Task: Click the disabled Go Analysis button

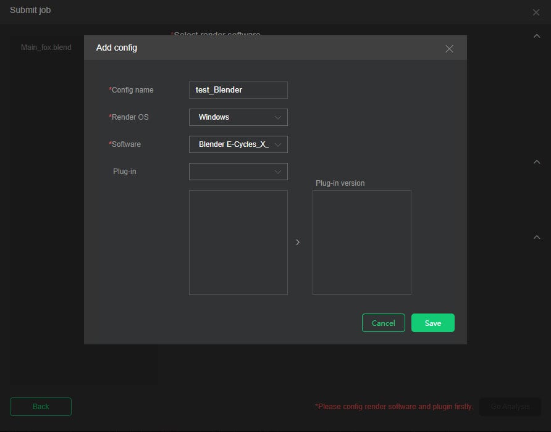Action: coord(510,407)
